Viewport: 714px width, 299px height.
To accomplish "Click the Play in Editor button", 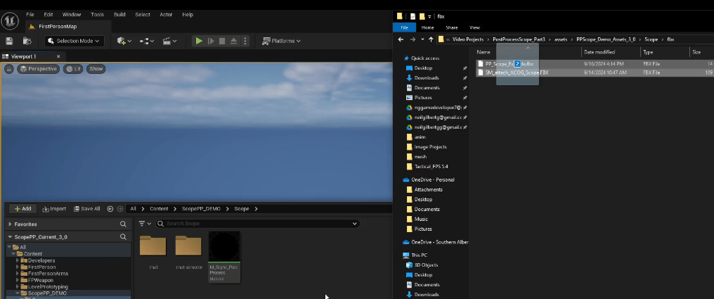I will click(199, 41).
